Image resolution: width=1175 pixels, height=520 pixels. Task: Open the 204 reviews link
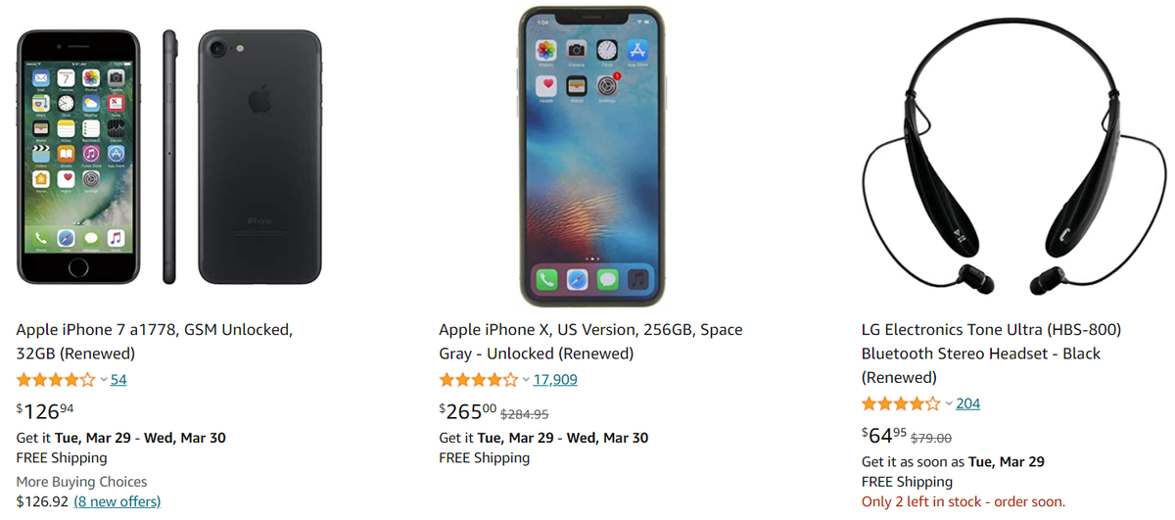pos(968,403)
